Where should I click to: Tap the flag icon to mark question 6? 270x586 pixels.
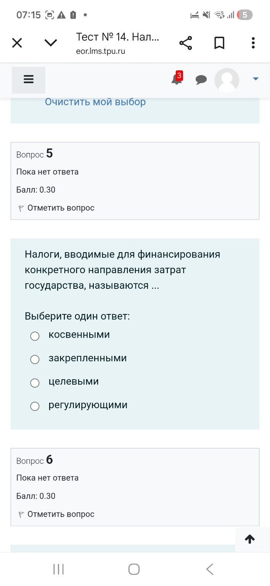pyautogui.click(x=21, y=514)
